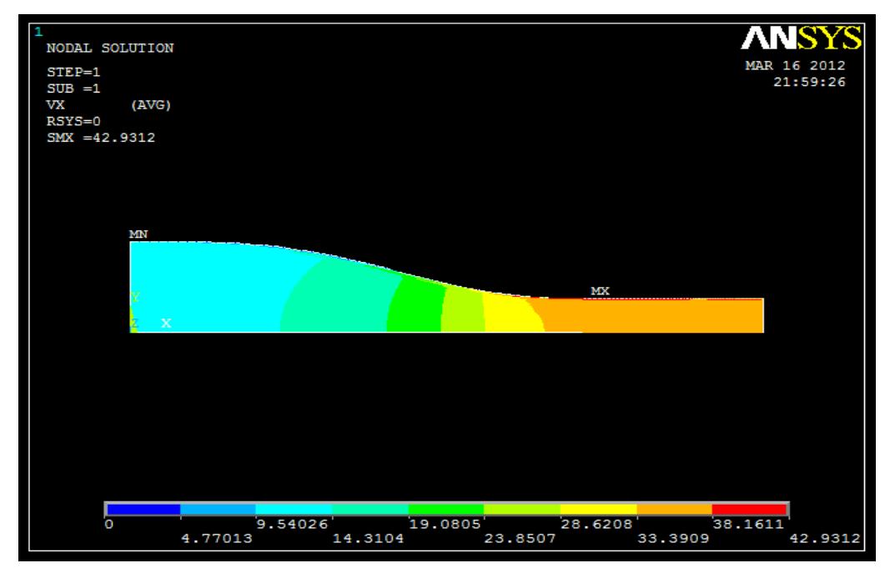This screenshot has height=568, width=885.
Task: Select the Z axis label on the triad
Action: pos(135,323)
